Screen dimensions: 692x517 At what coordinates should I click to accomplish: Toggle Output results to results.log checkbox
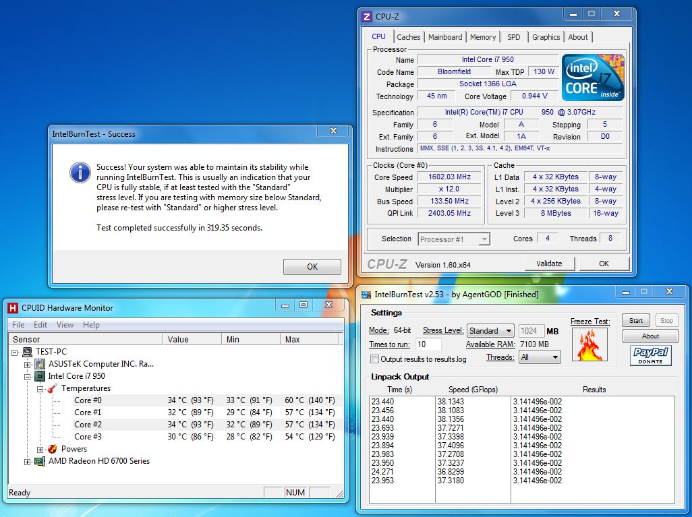375,359
